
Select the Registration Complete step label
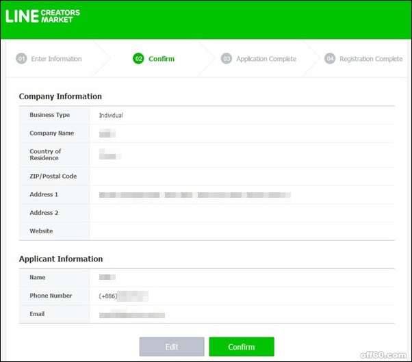(x=370, y=59)
